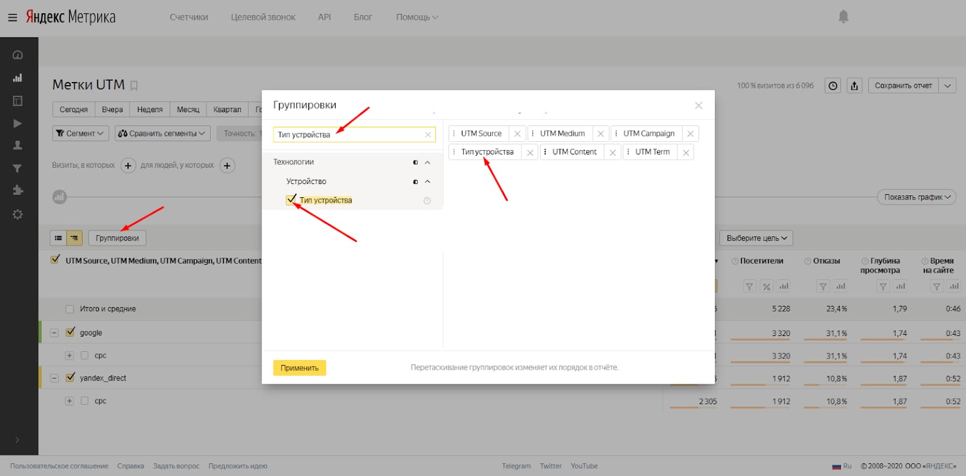Filter the Глубина просмотра column
Viewport: 966px width, 476px height.
tap(883, 287)
